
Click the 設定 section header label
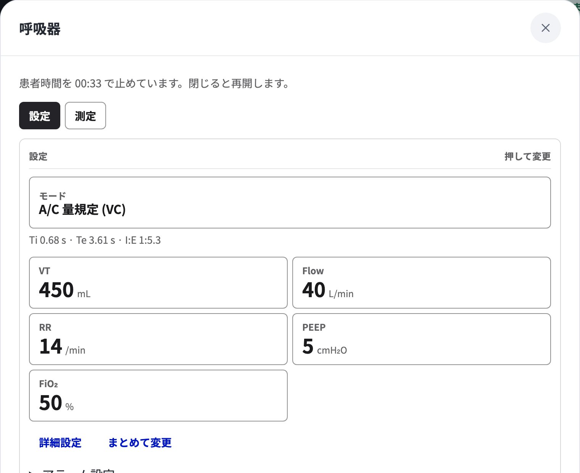click(x=38, y=156)
